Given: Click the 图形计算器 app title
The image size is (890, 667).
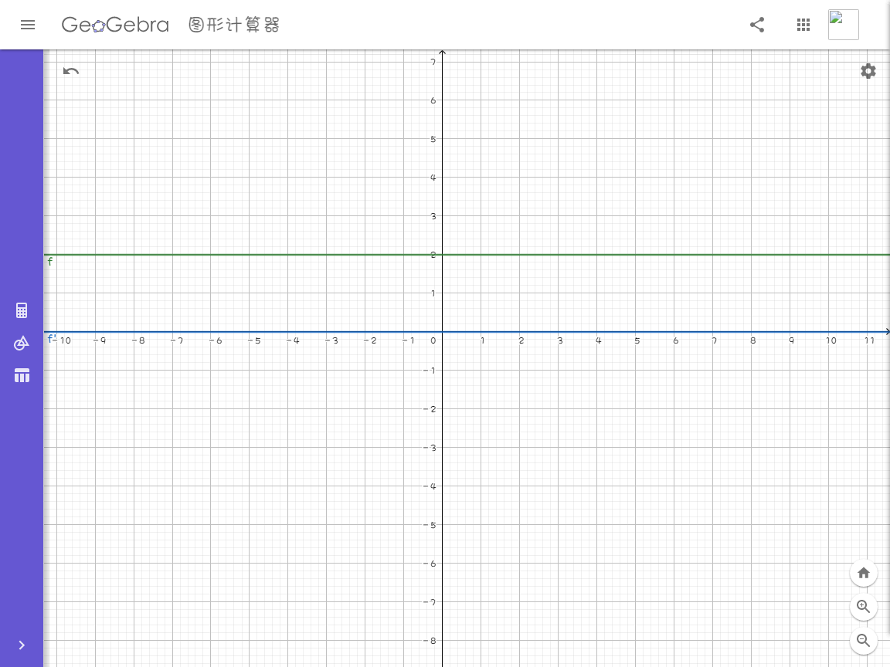Looking at the screenshot, I should point(234,25).
